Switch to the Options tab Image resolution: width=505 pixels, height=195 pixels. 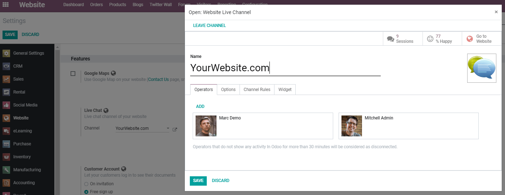coord(228,90)
